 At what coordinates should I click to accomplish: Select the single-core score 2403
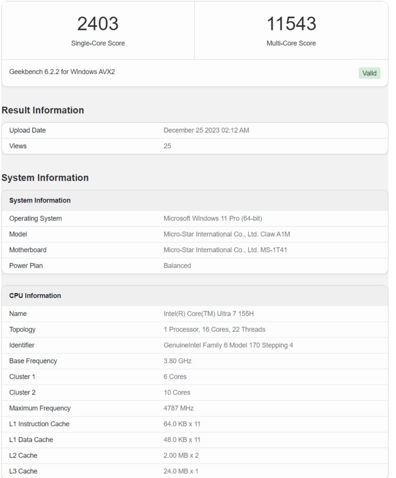98,23
